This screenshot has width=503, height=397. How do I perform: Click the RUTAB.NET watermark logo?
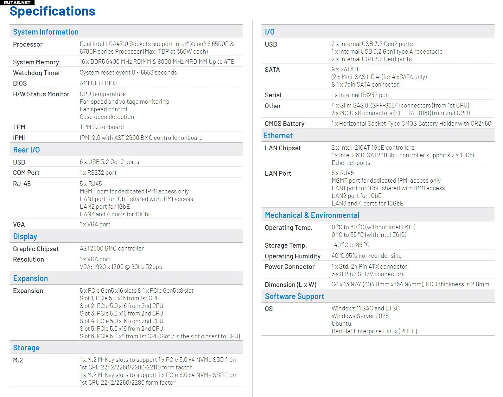tap(17, 3)
